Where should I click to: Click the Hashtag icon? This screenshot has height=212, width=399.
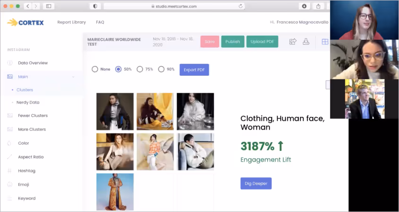(x=9, y=171)
